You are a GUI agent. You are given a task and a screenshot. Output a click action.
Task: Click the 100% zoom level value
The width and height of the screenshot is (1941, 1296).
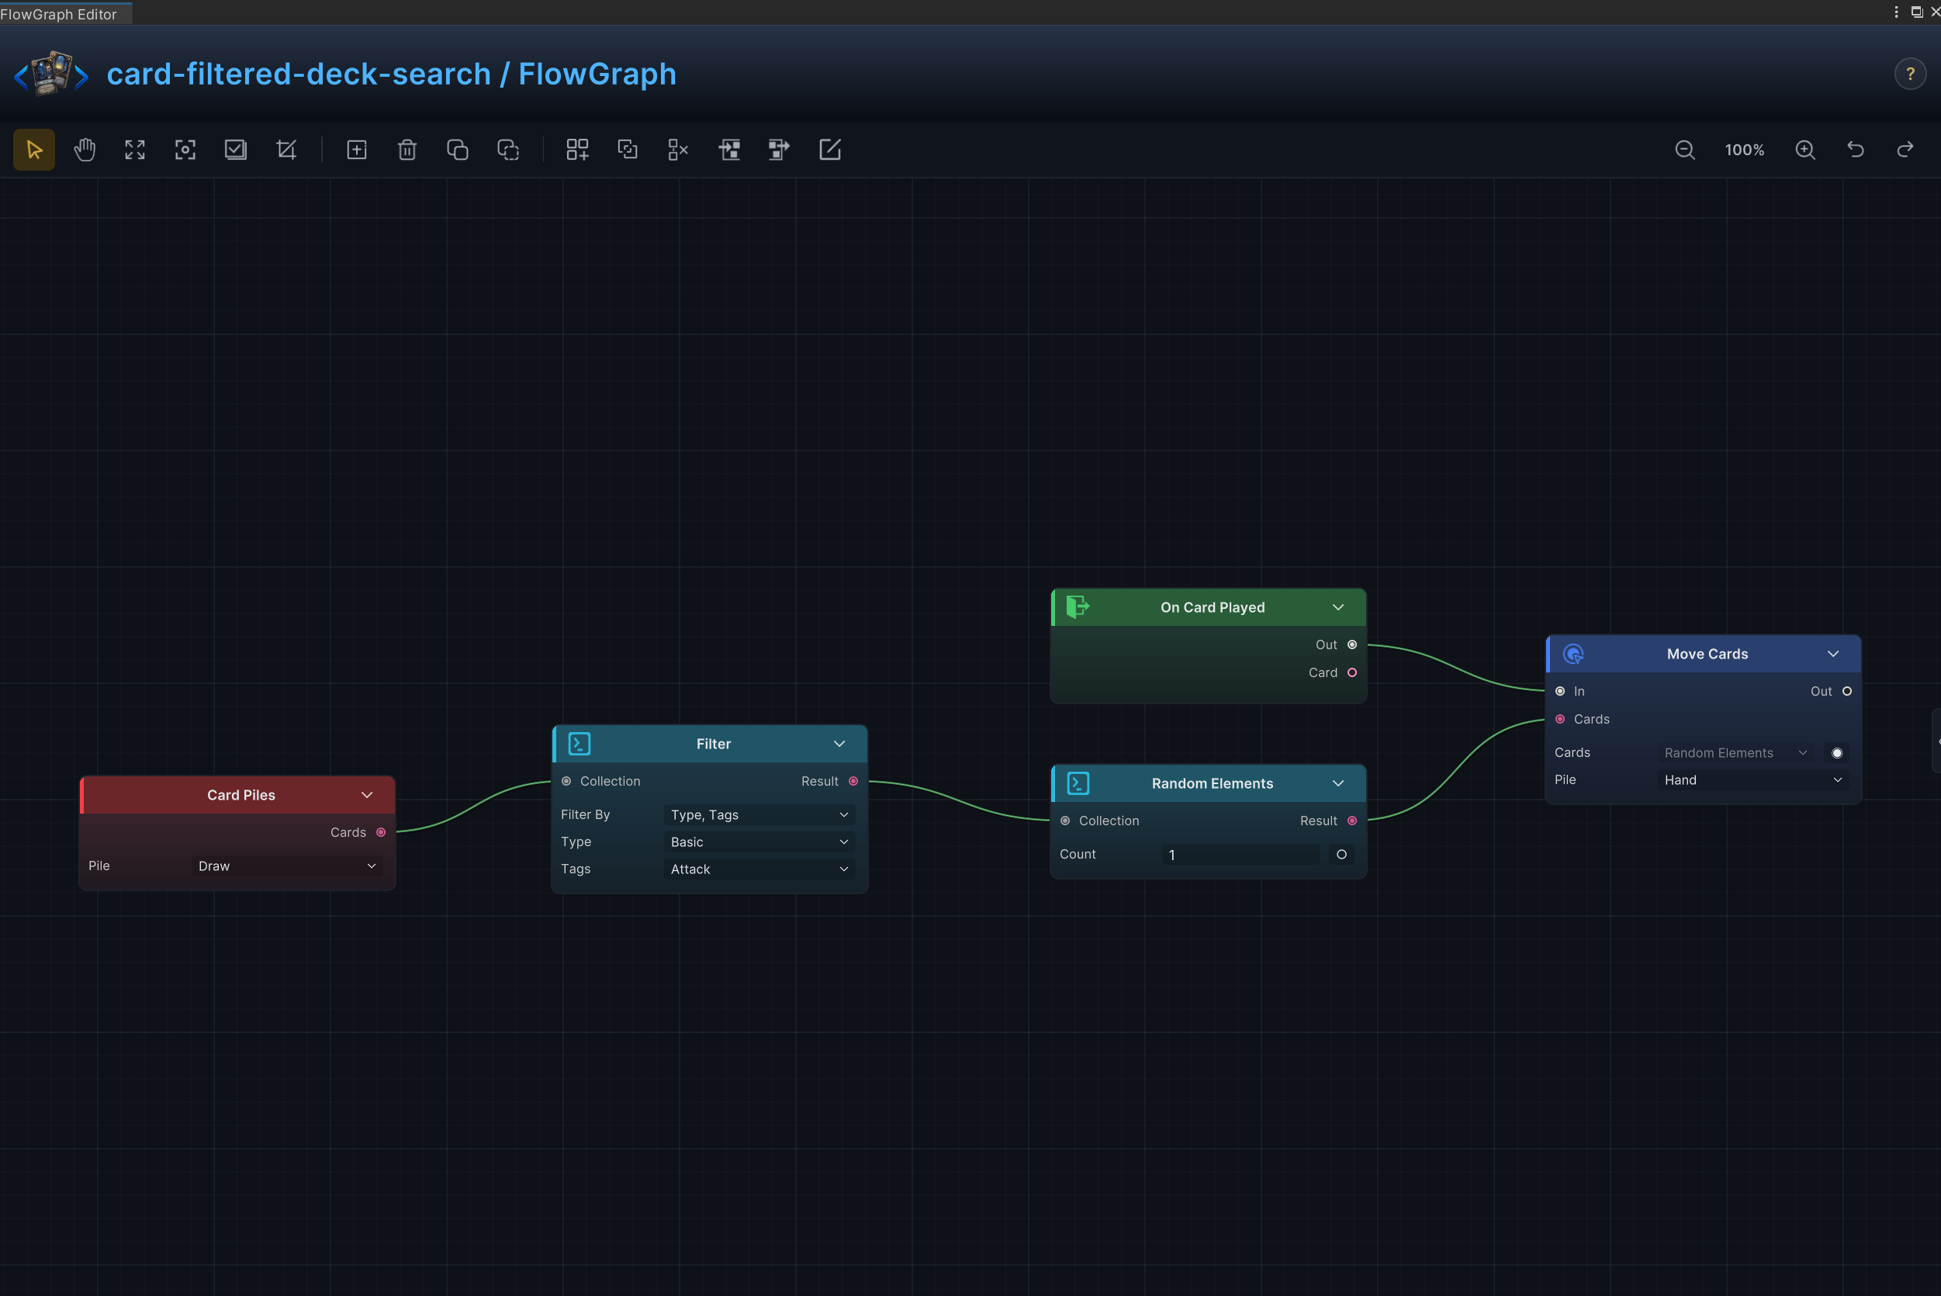coord(1744,150)
